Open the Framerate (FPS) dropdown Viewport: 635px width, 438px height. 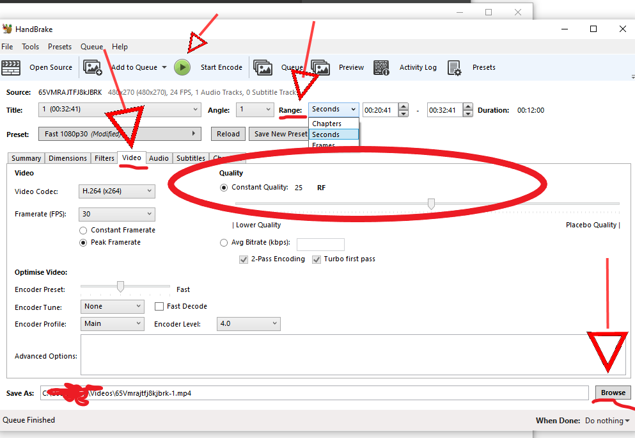116,214
